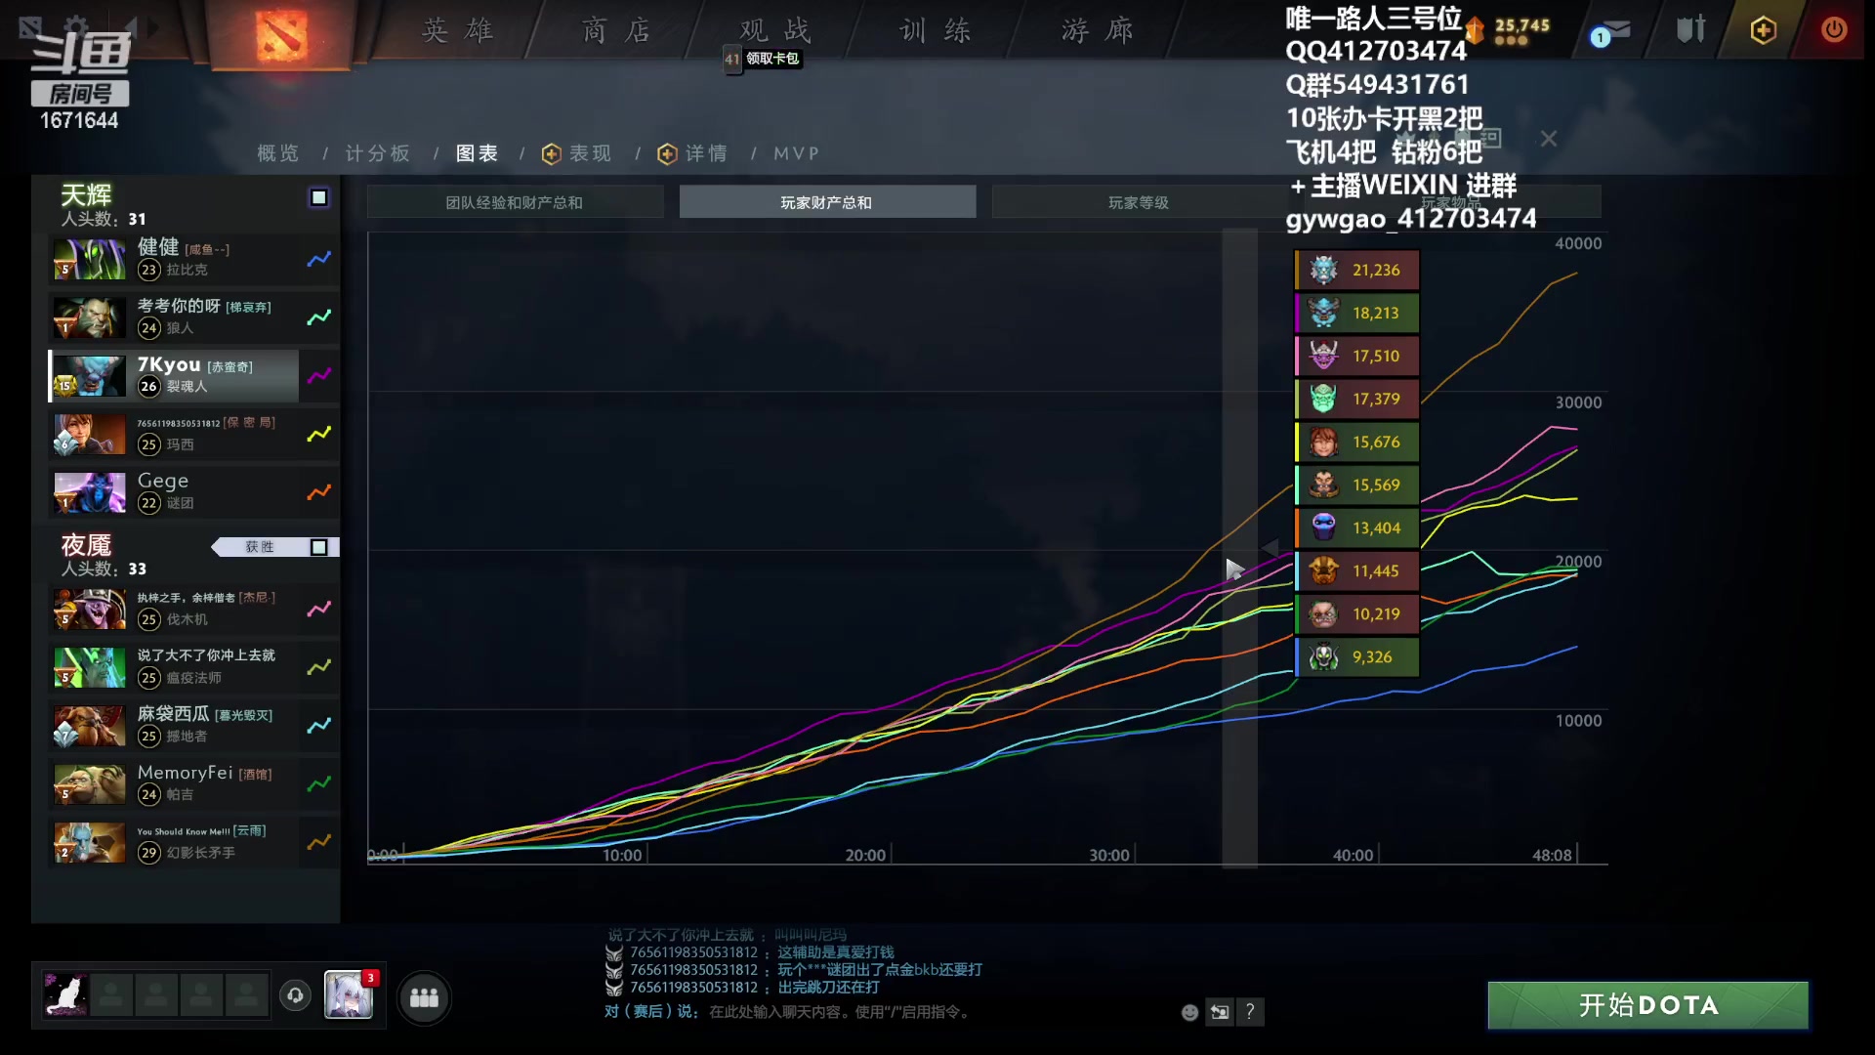This screenshot has height=1055, width=1875.
Task: Open the chat help question mark
Action: click(x=1250, y=1012)
